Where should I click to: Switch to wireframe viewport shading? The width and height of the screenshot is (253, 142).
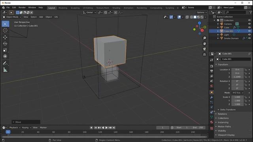191,17
